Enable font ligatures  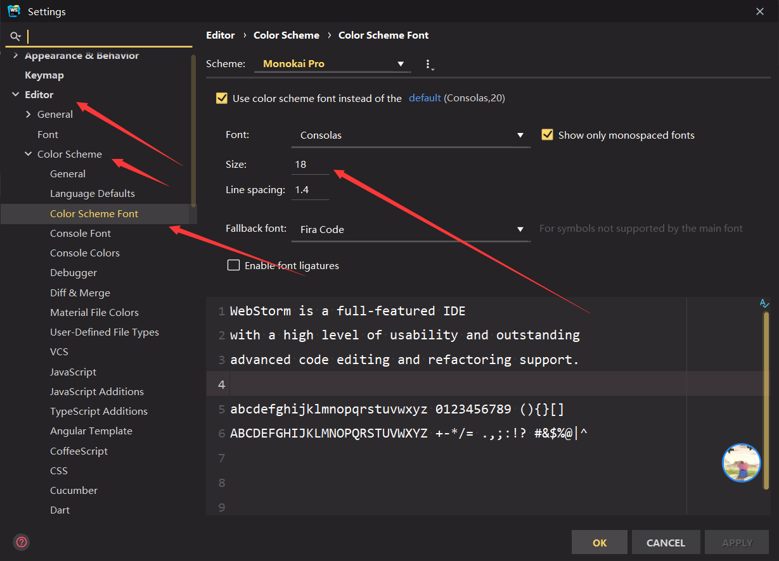coord(233,265)
